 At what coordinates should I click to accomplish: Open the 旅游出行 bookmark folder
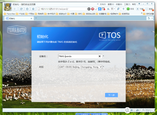coord(61,14)
